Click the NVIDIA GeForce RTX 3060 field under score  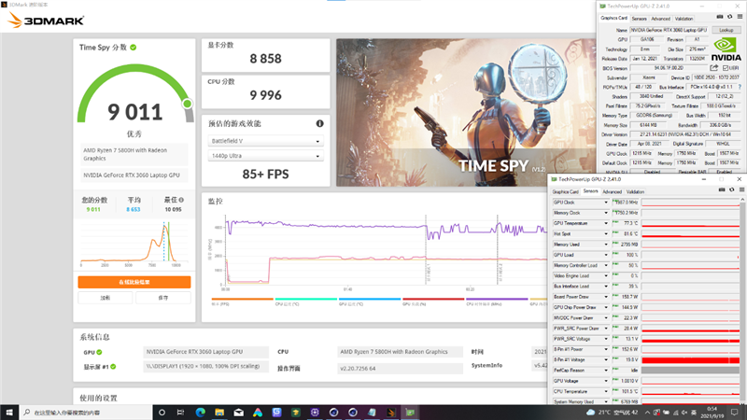pyautogui.click(x=134, y=175)
